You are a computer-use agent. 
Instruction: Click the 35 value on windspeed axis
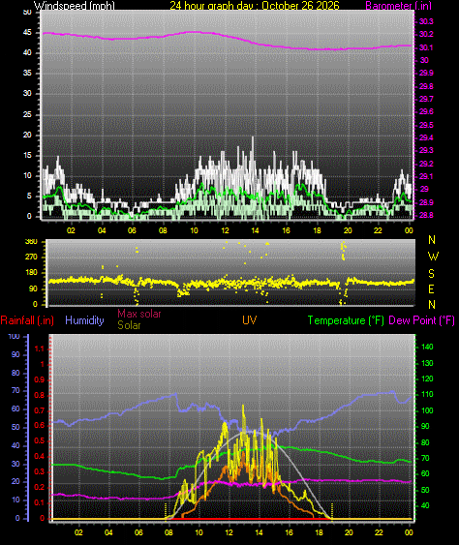[x=27, y=73]
